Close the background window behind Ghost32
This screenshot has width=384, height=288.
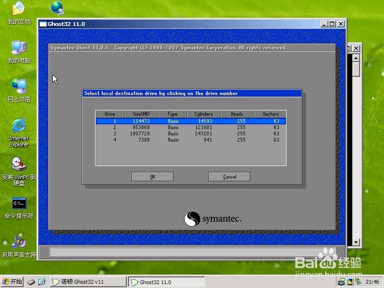coord(356,48)
